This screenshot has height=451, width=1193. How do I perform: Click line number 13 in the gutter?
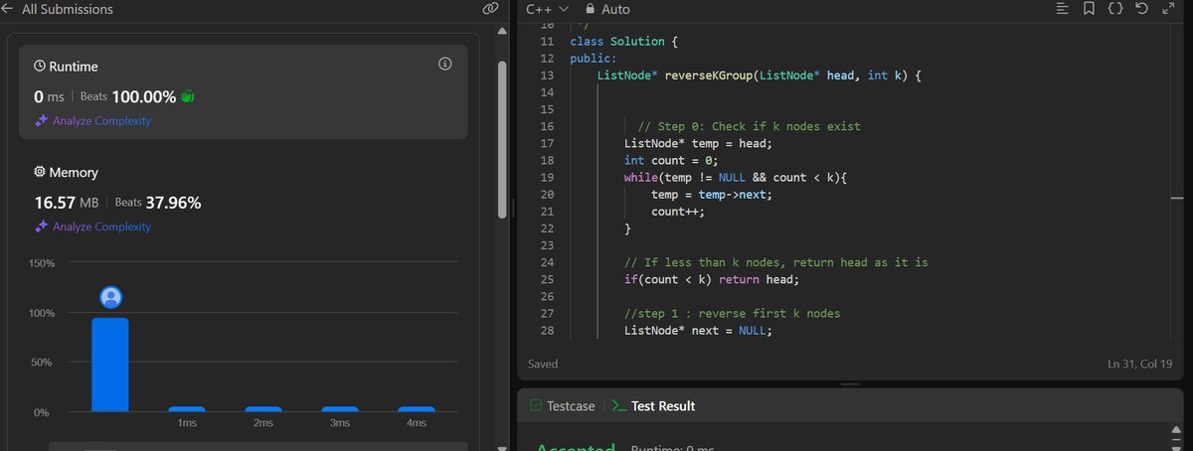(547, 75)
